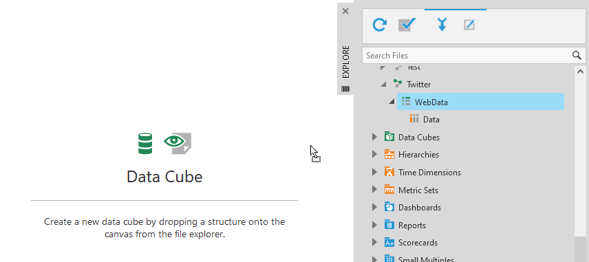Viewport: 589px width, 262px height.
Task: Click the scrollbar up arrow
Action: 579,72
